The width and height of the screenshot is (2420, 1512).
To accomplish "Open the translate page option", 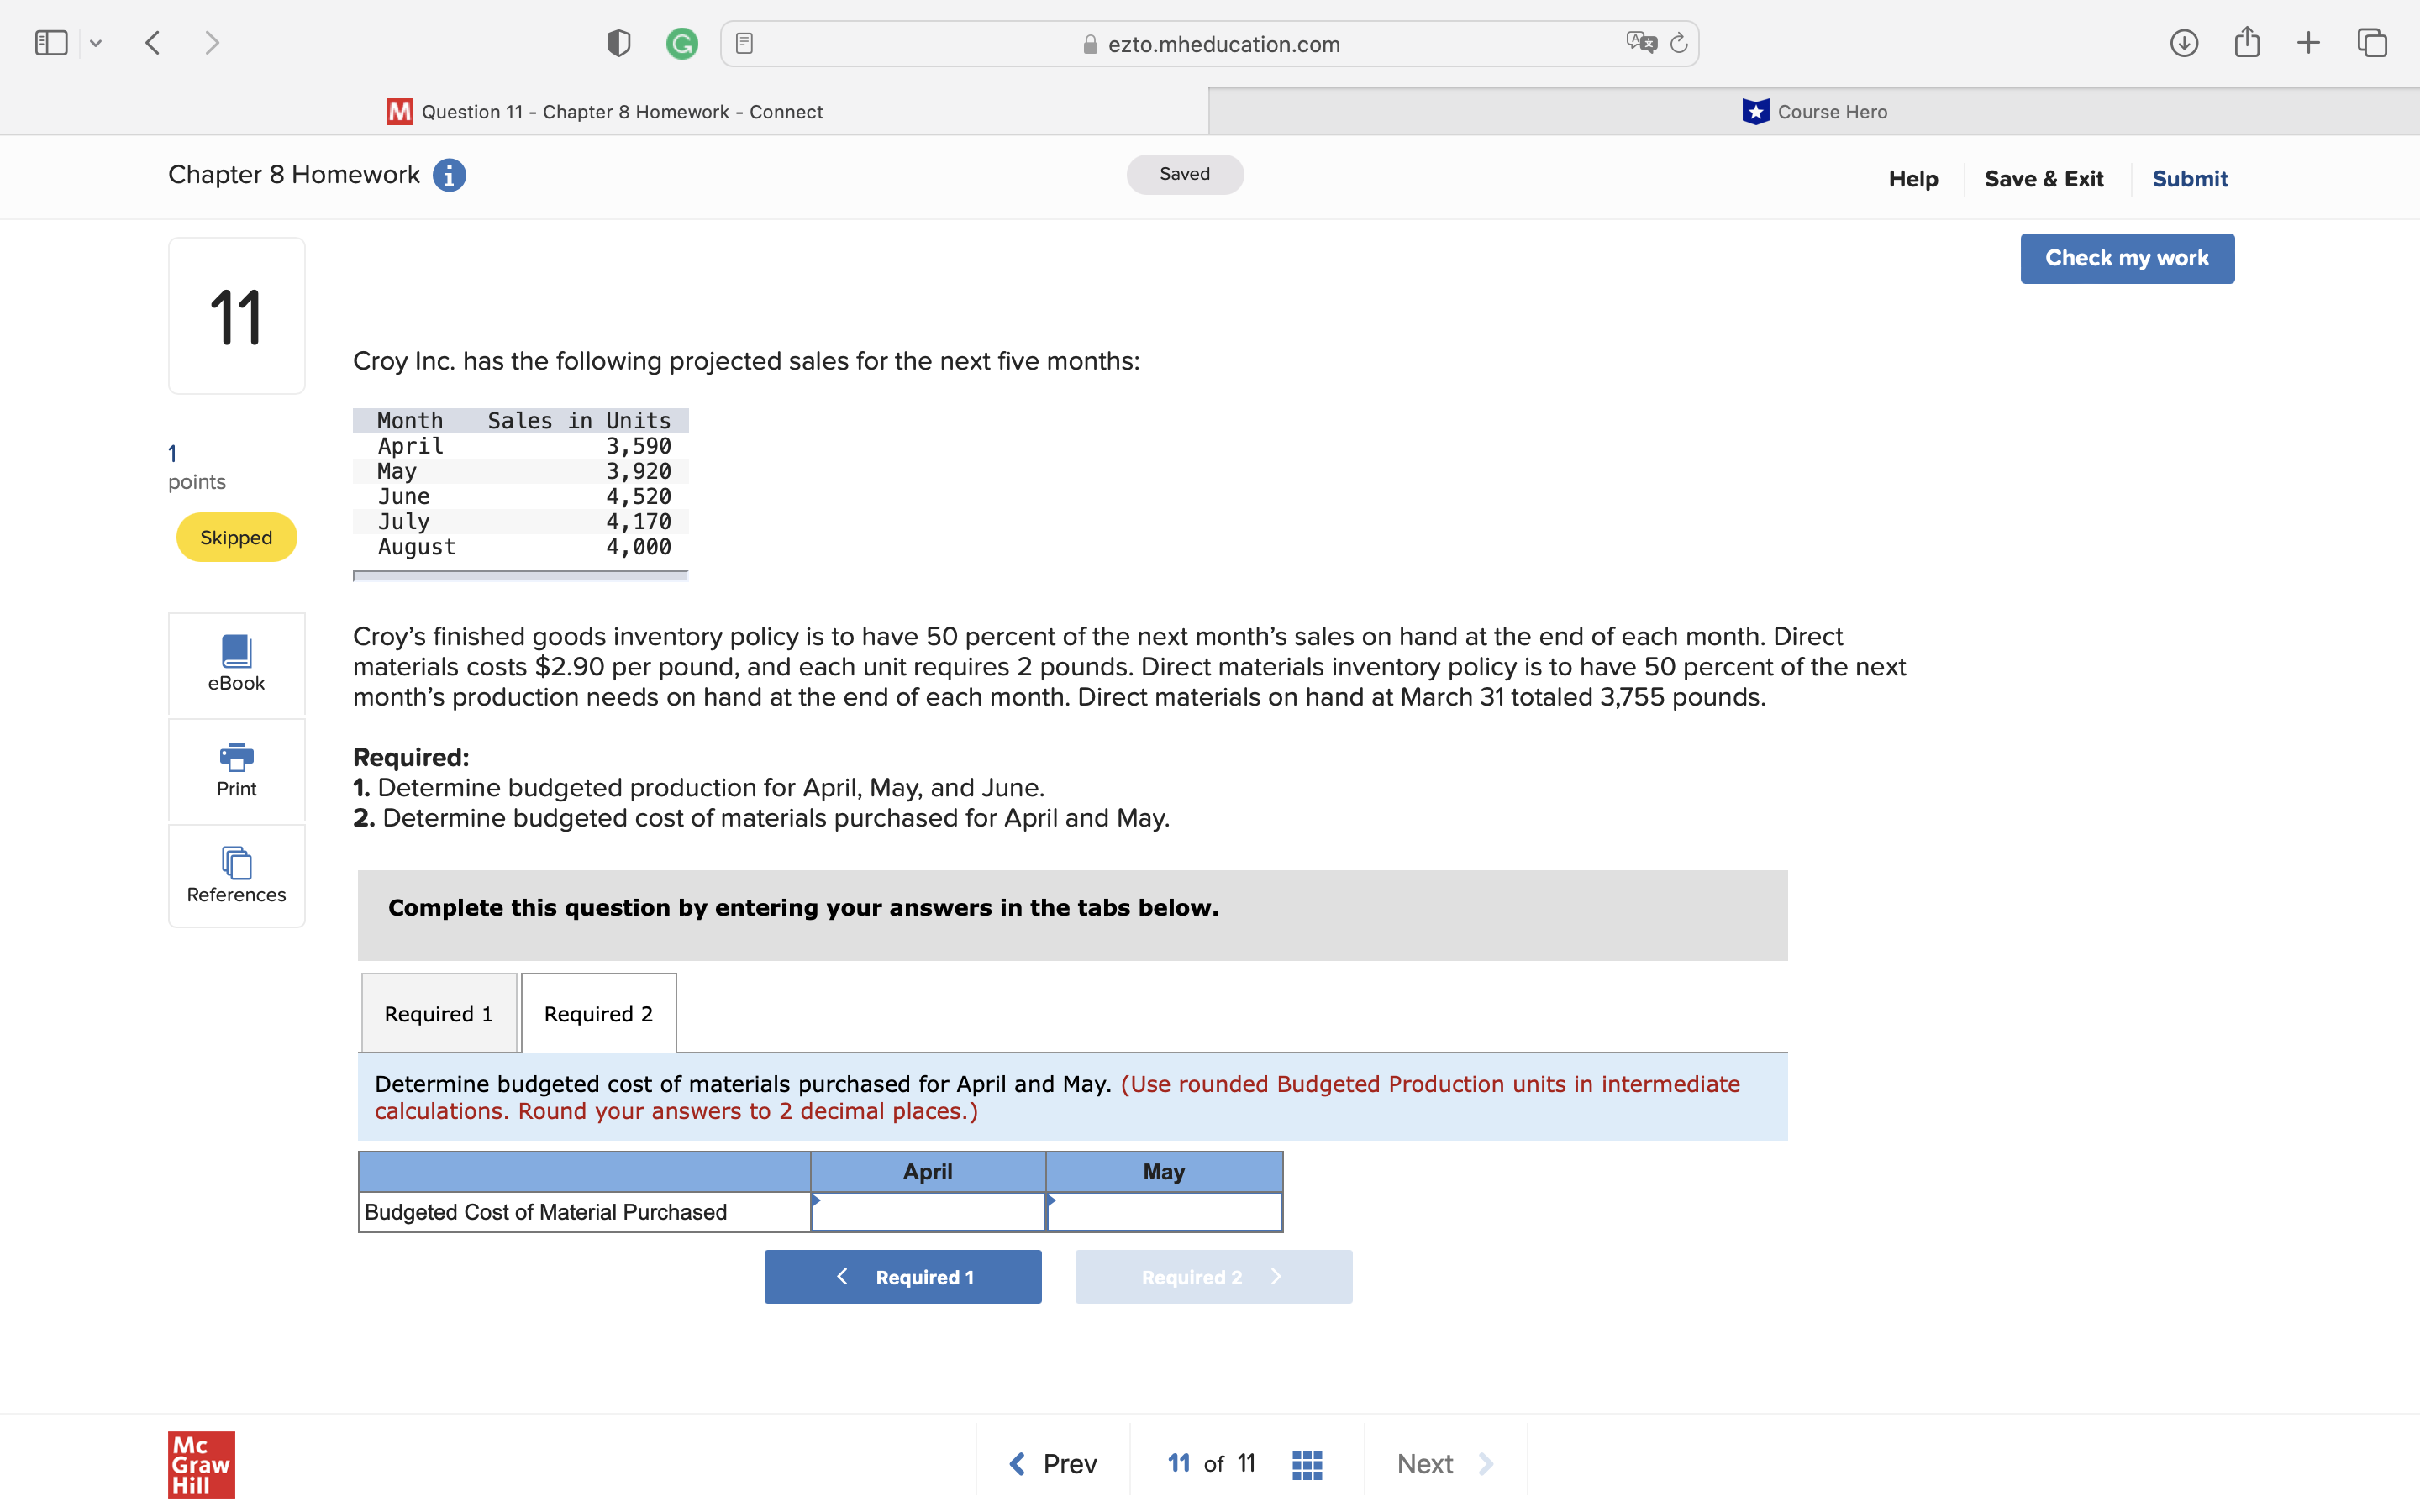I will [1640, 43].
